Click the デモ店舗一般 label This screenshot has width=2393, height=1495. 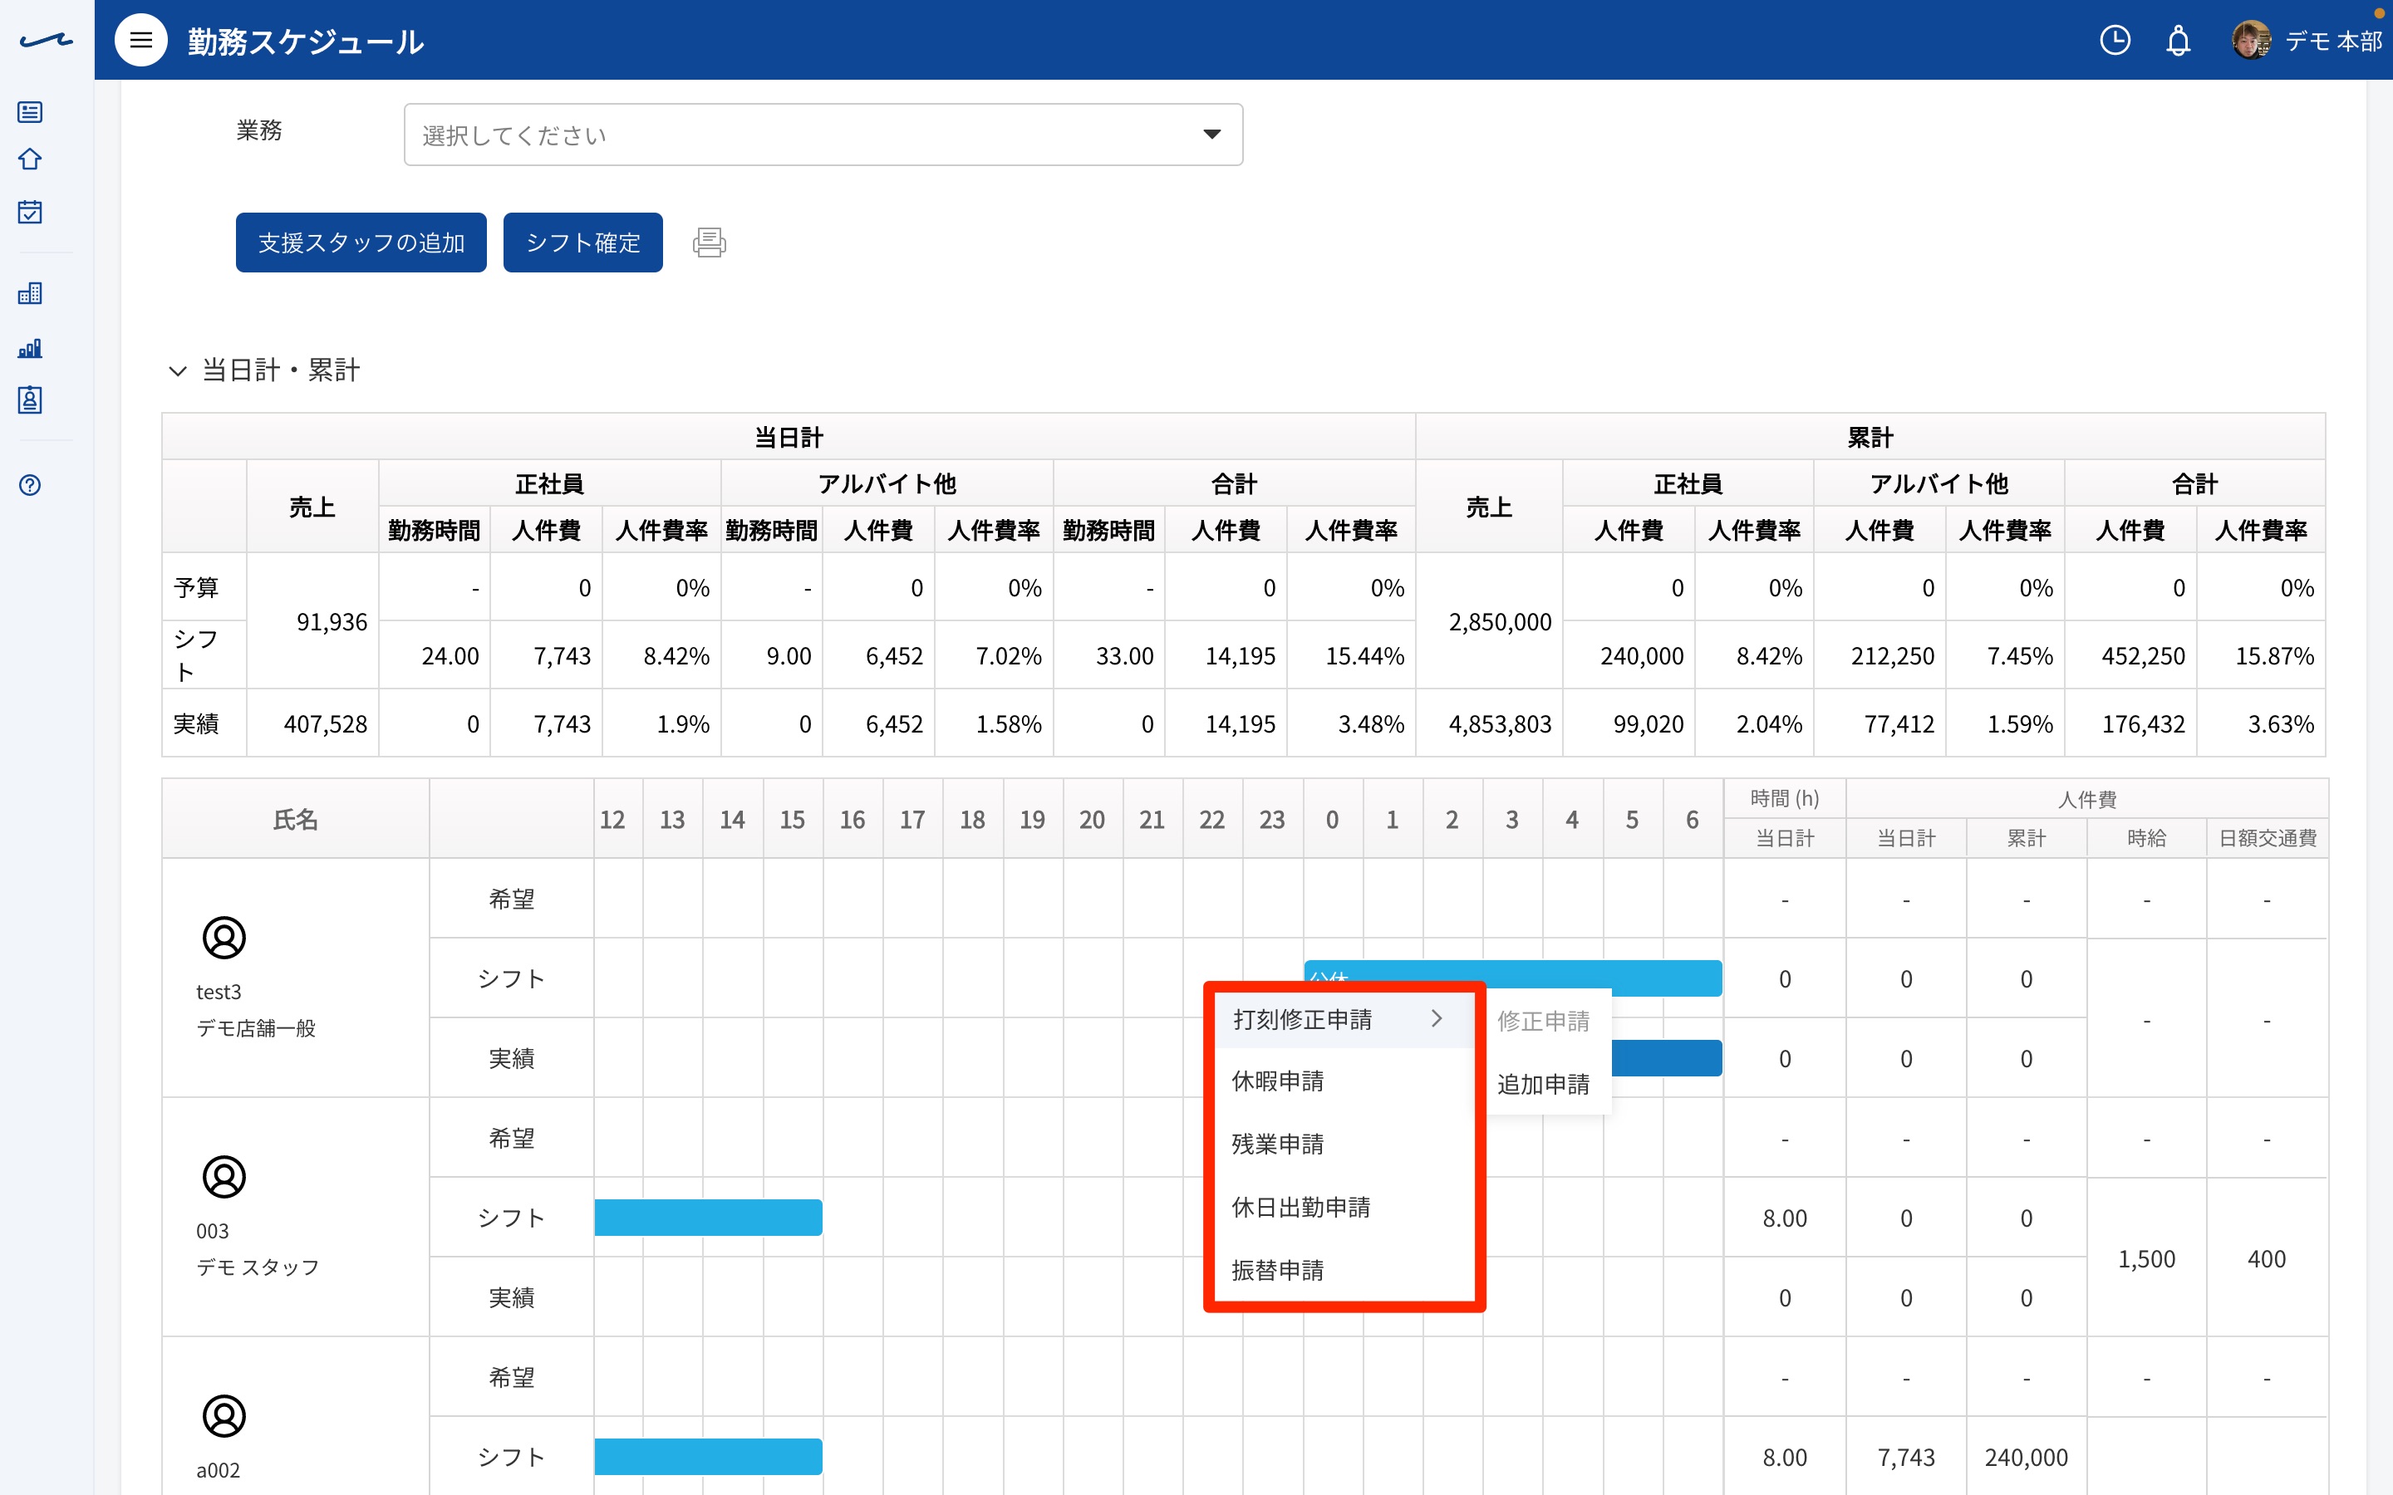pyautogui.click(x=256, y=1027)
